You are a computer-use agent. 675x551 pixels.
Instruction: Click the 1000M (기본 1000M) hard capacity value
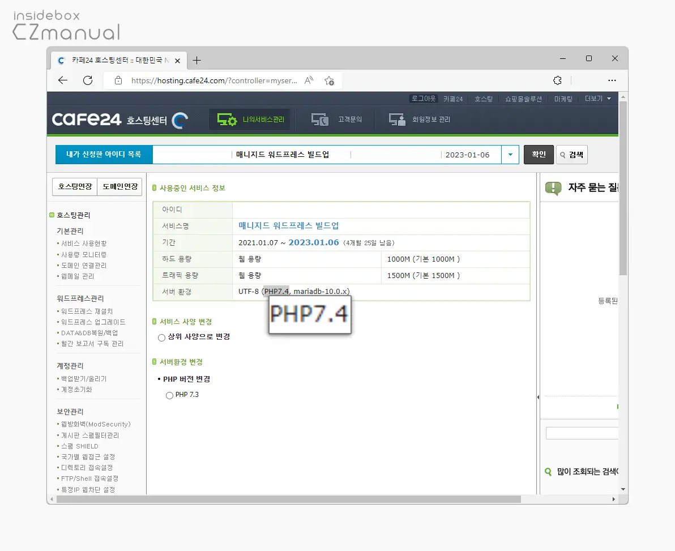tap(424, 259)
